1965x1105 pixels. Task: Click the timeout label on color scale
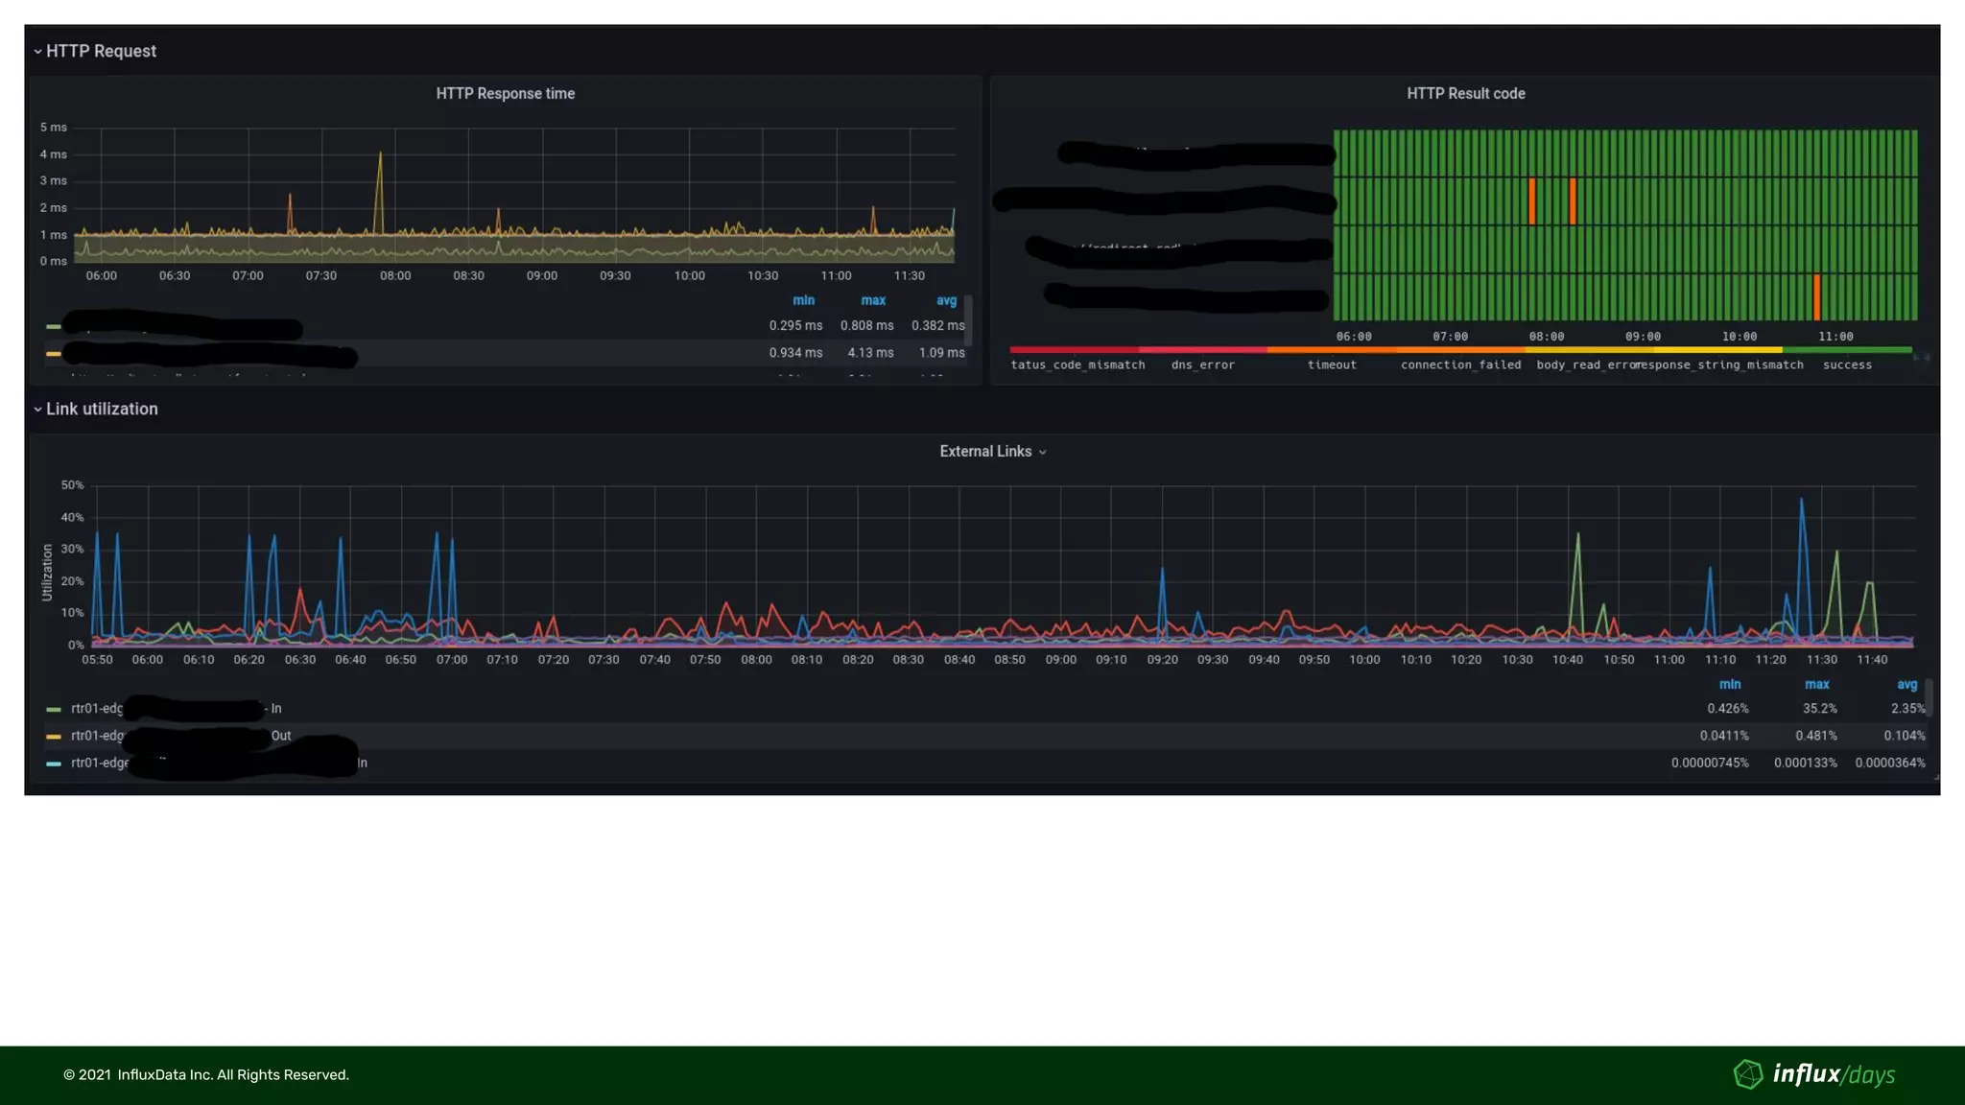pyautogui.click(x=1331, y=365)
